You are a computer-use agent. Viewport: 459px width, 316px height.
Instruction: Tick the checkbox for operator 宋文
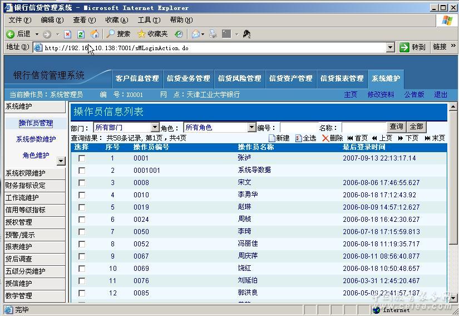point(82,183)
